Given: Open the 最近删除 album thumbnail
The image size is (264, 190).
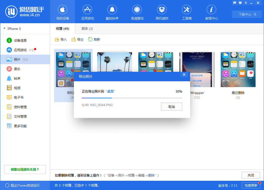Looking at the screenshot, I should [238, 69].
